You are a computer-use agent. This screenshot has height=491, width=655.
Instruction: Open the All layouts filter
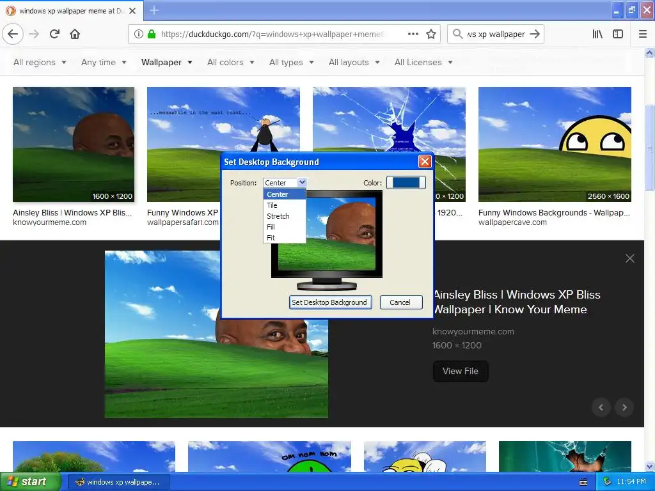tap(354, 62)
